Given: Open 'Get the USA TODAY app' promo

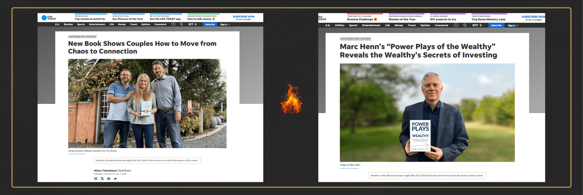Looking at the screenshot, I should click(165, 19).
